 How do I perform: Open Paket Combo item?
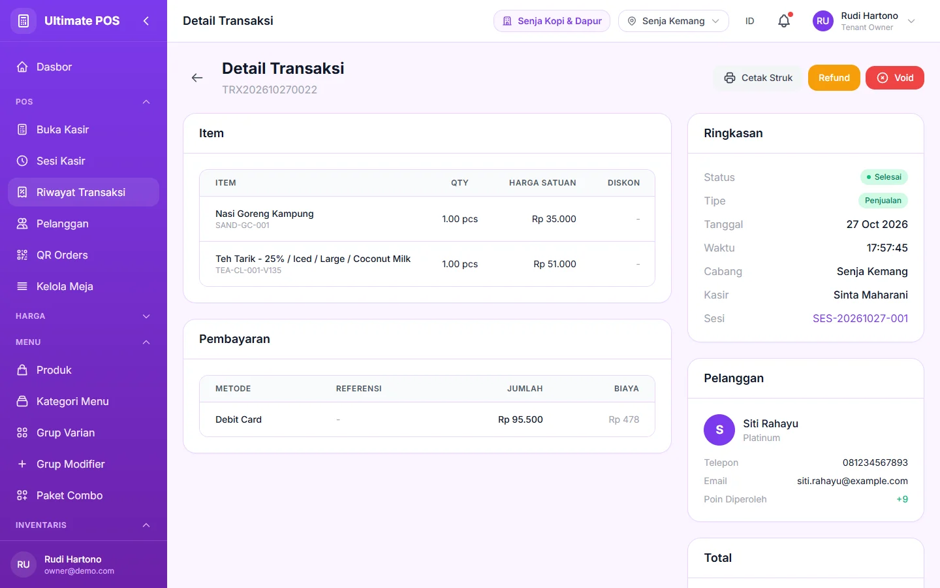84,495
